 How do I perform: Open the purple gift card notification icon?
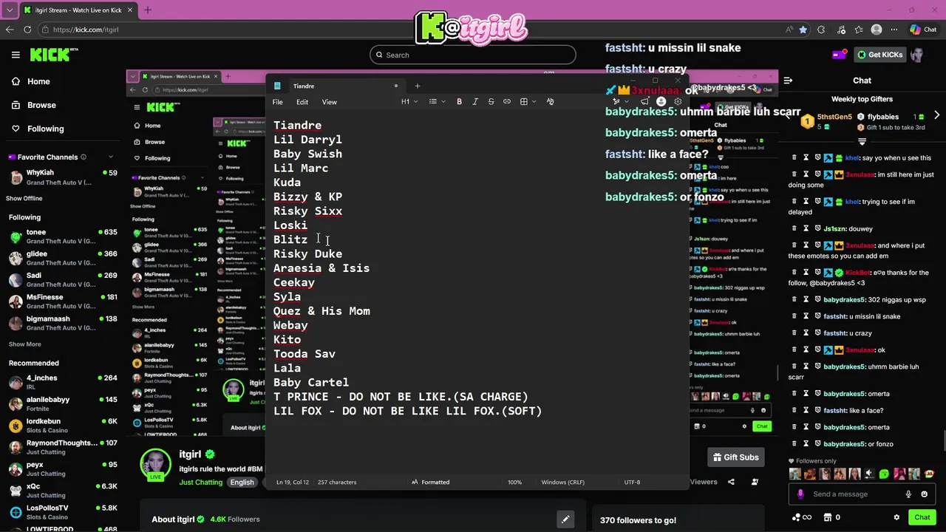(x=840, y=55)
